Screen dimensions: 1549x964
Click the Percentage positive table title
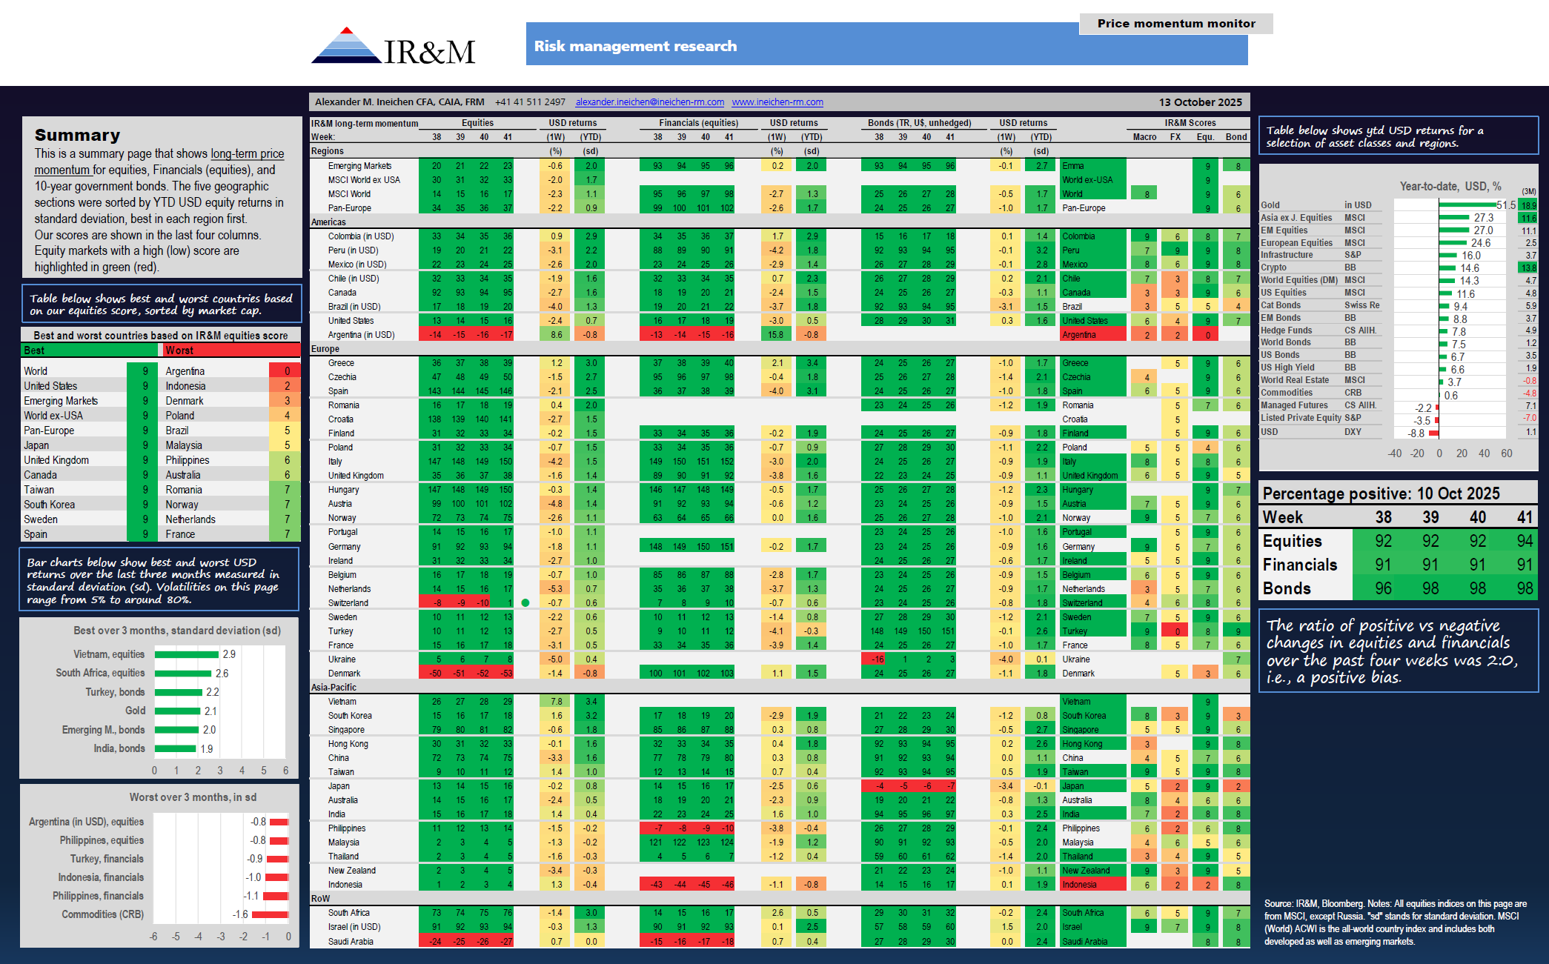pyautogui.click(x=1381, y=493)
